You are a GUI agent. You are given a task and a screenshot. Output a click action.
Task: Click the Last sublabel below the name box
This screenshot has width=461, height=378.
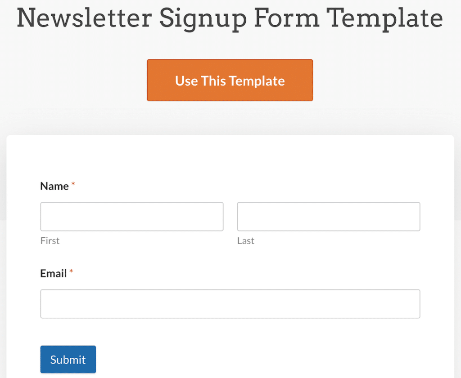(245, 240)
